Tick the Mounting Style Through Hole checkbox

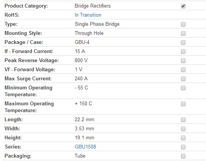[183, 33]
